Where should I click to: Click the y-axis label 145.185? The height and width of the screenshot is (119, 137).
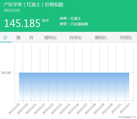coord(6,73)
